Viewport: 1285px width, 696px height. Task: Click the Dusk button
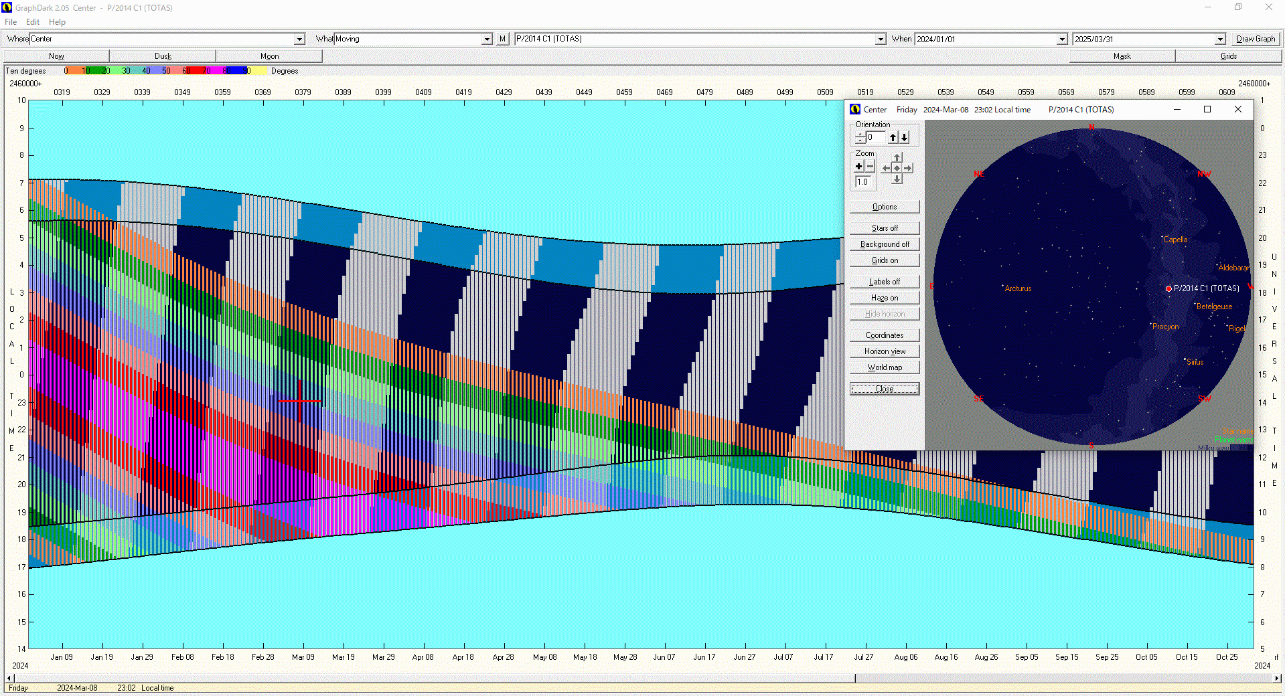(x=163, y=56)
